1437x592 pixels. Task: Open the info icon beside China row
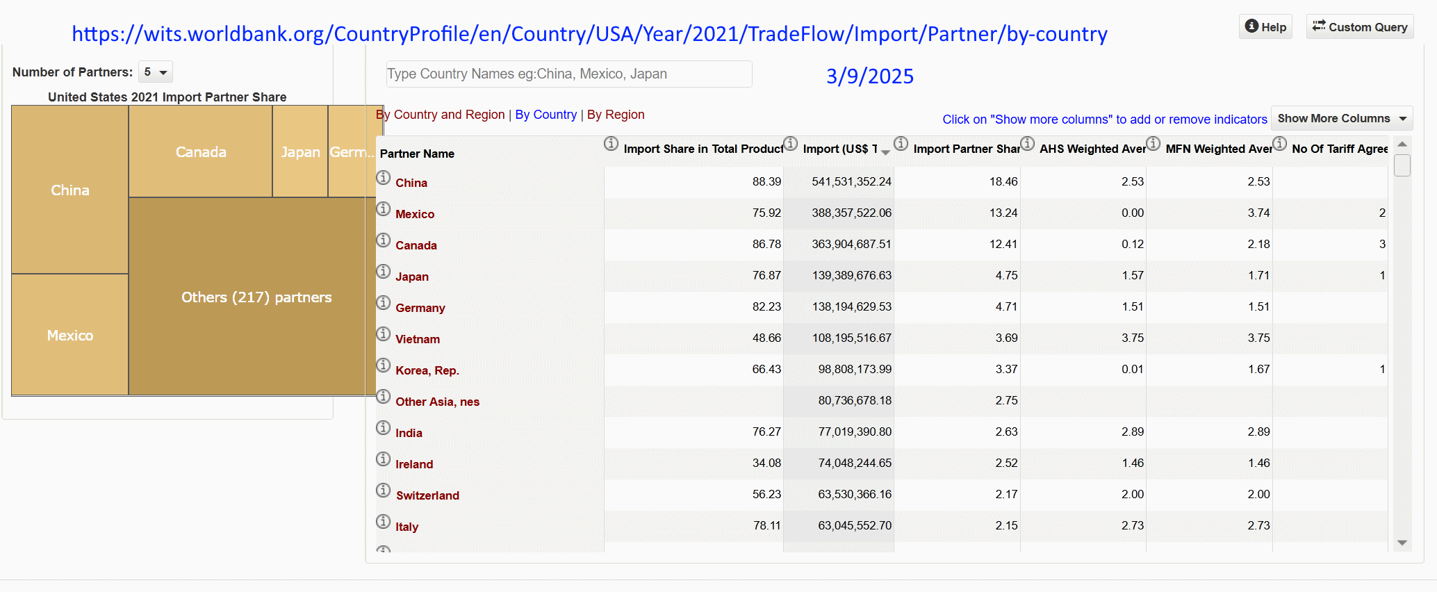(383, 178)
